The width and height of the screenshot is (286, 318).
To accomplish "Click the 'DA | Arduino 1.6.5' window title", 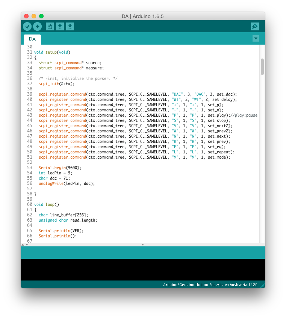I will (x=143, y=16).
